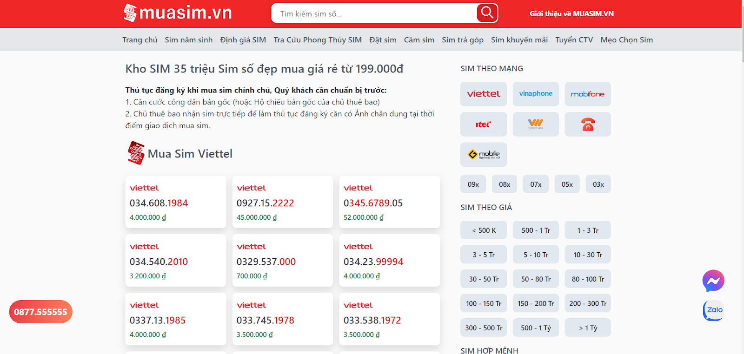Viewport: 744px width, 354px height.
Task: Select price range > 1 Tỷ
Action: coord(588,328)
